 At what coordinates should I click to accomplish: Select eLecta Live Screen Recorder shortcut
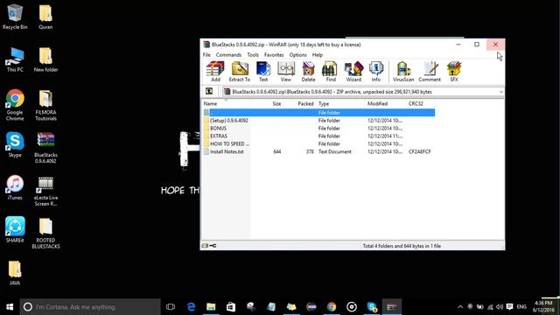tap(45, 191)
